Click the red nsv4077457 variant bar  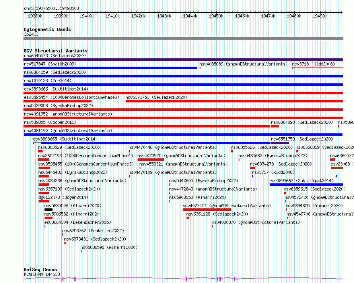click(207, 210)
